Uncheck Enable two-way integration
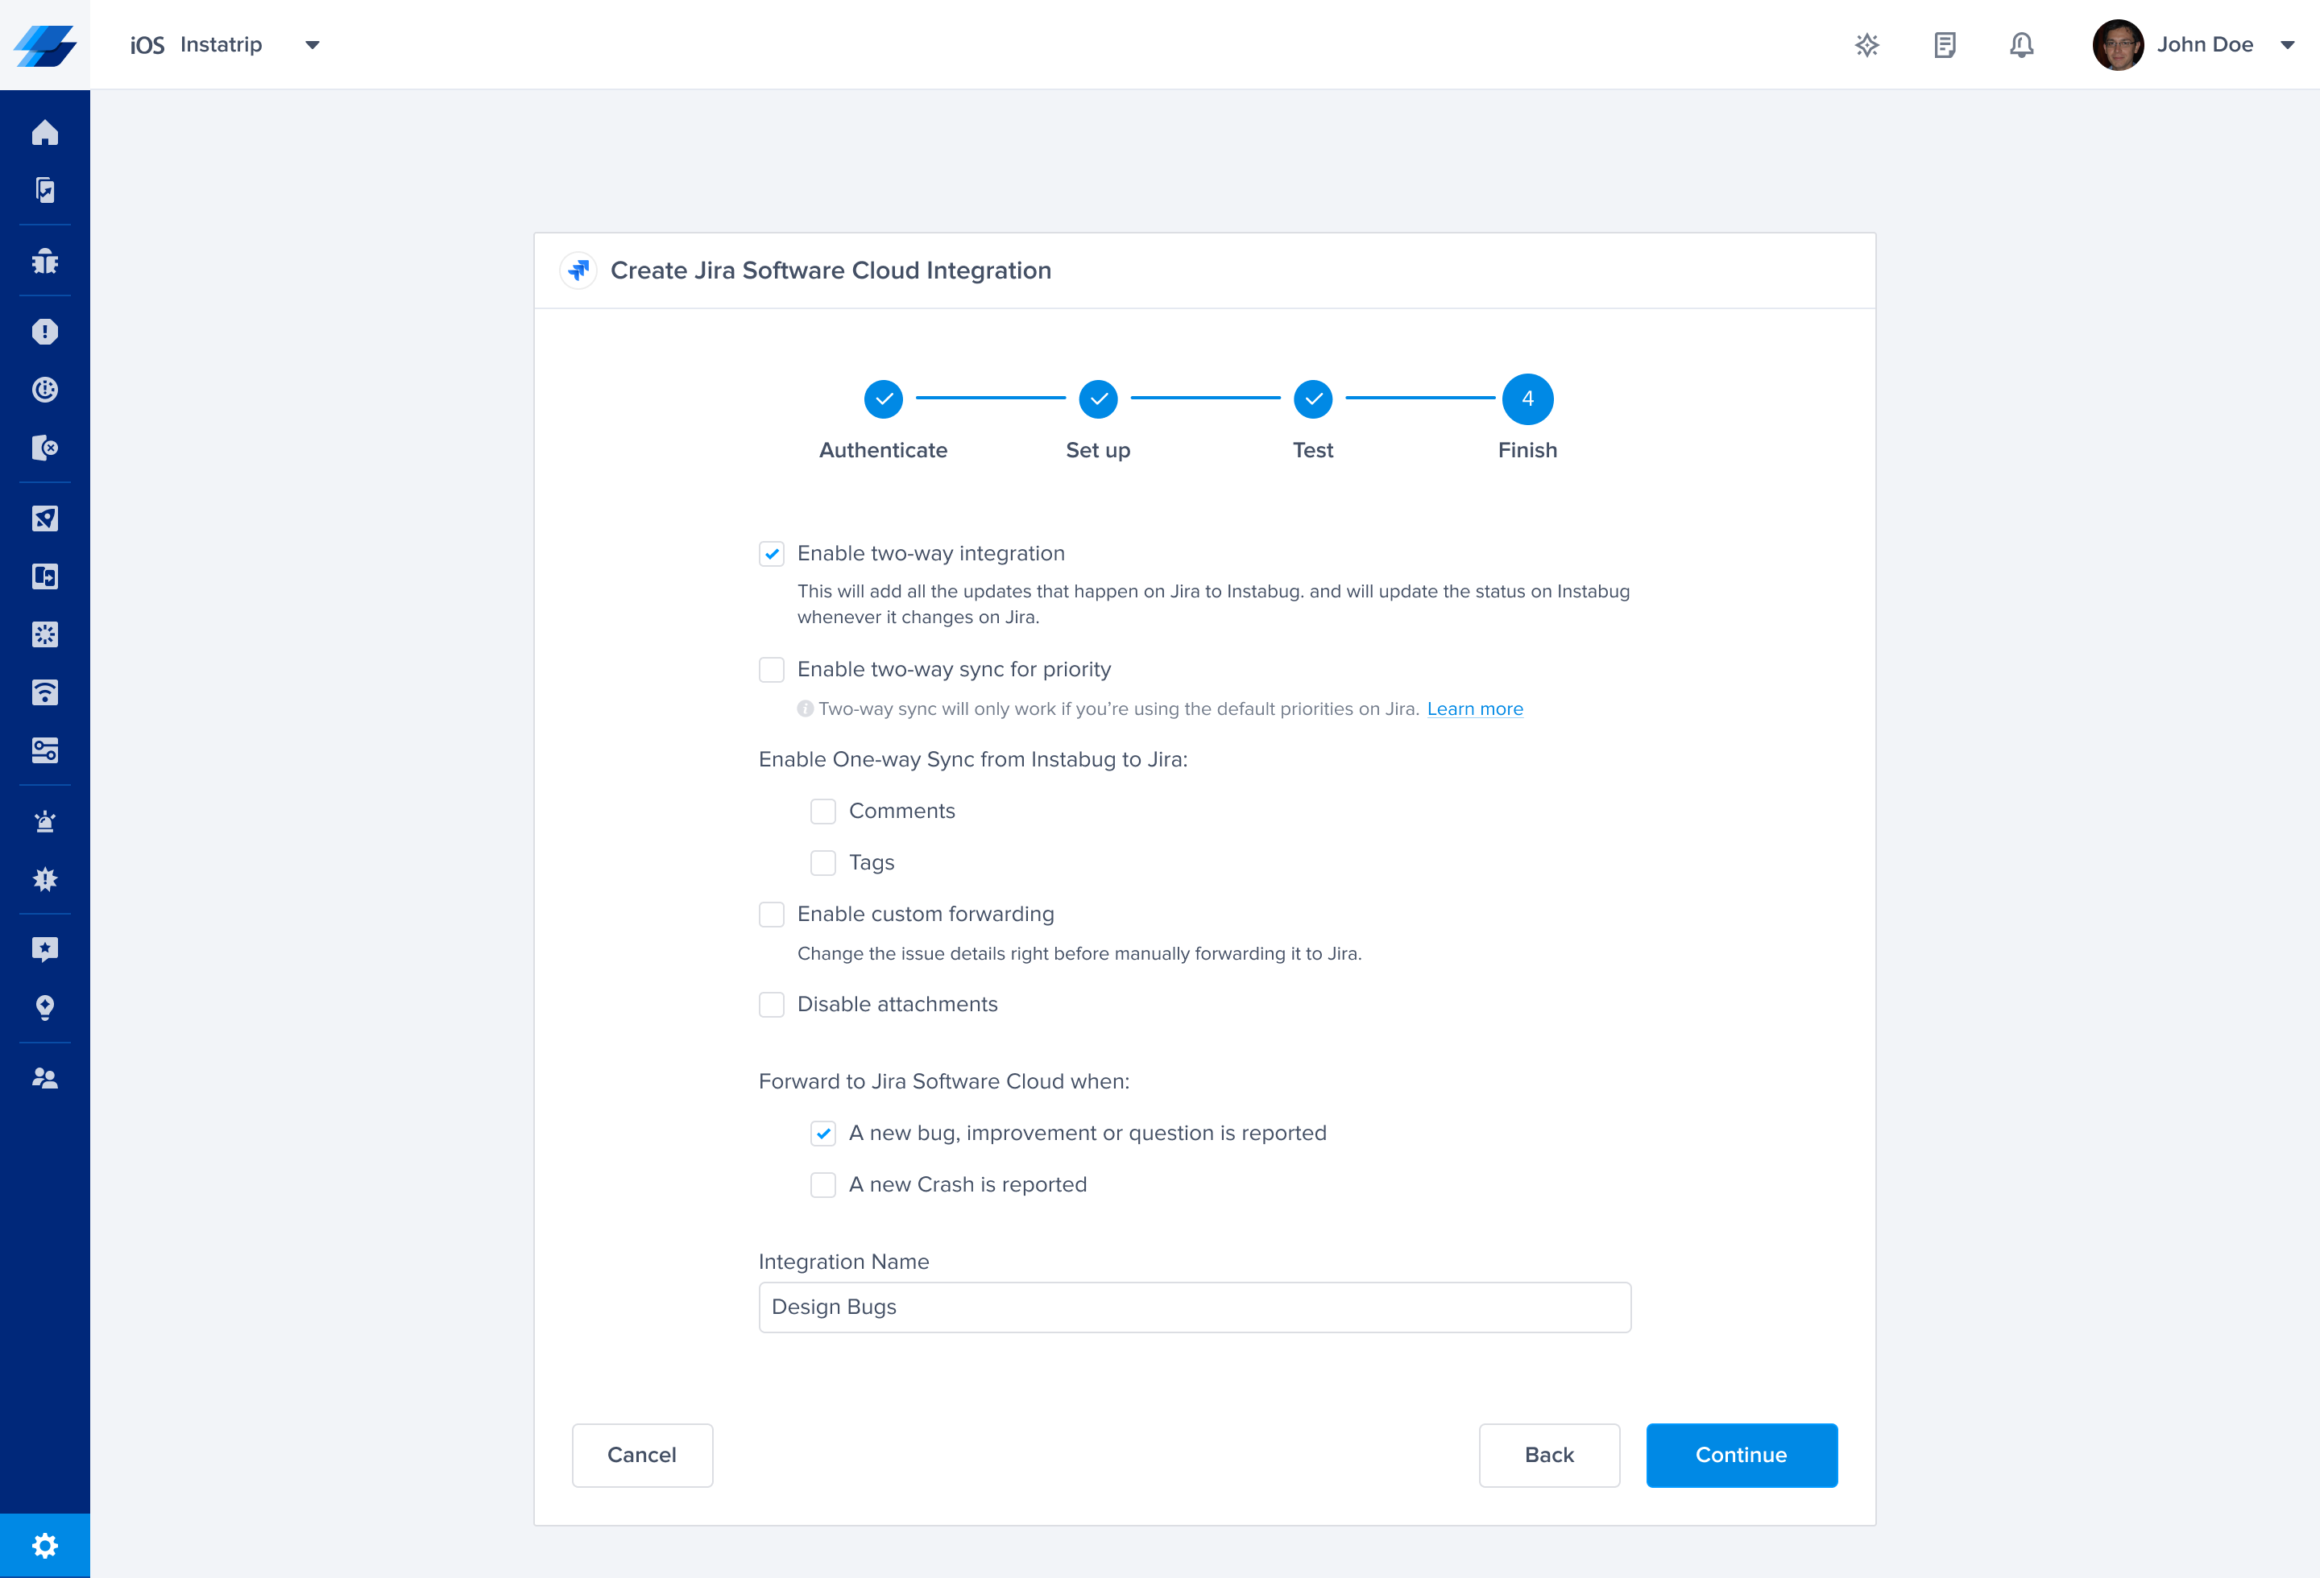Screen dimensions: 2320x1578 (771, 554)
